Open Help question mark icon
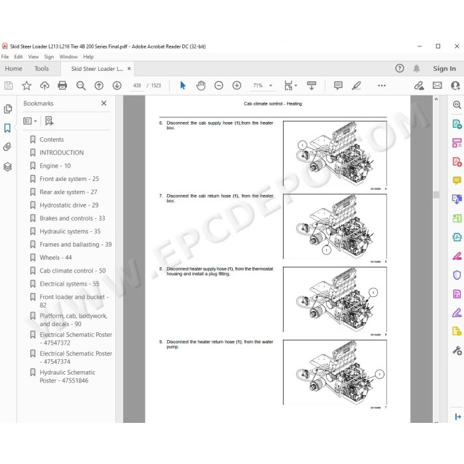Viewport: 464px width, 464px height. [400, 68]
